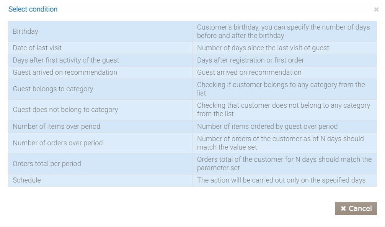Pick Number of items over period condition
The width and height of the screenshot is (385, 227).
coord(57,126)
